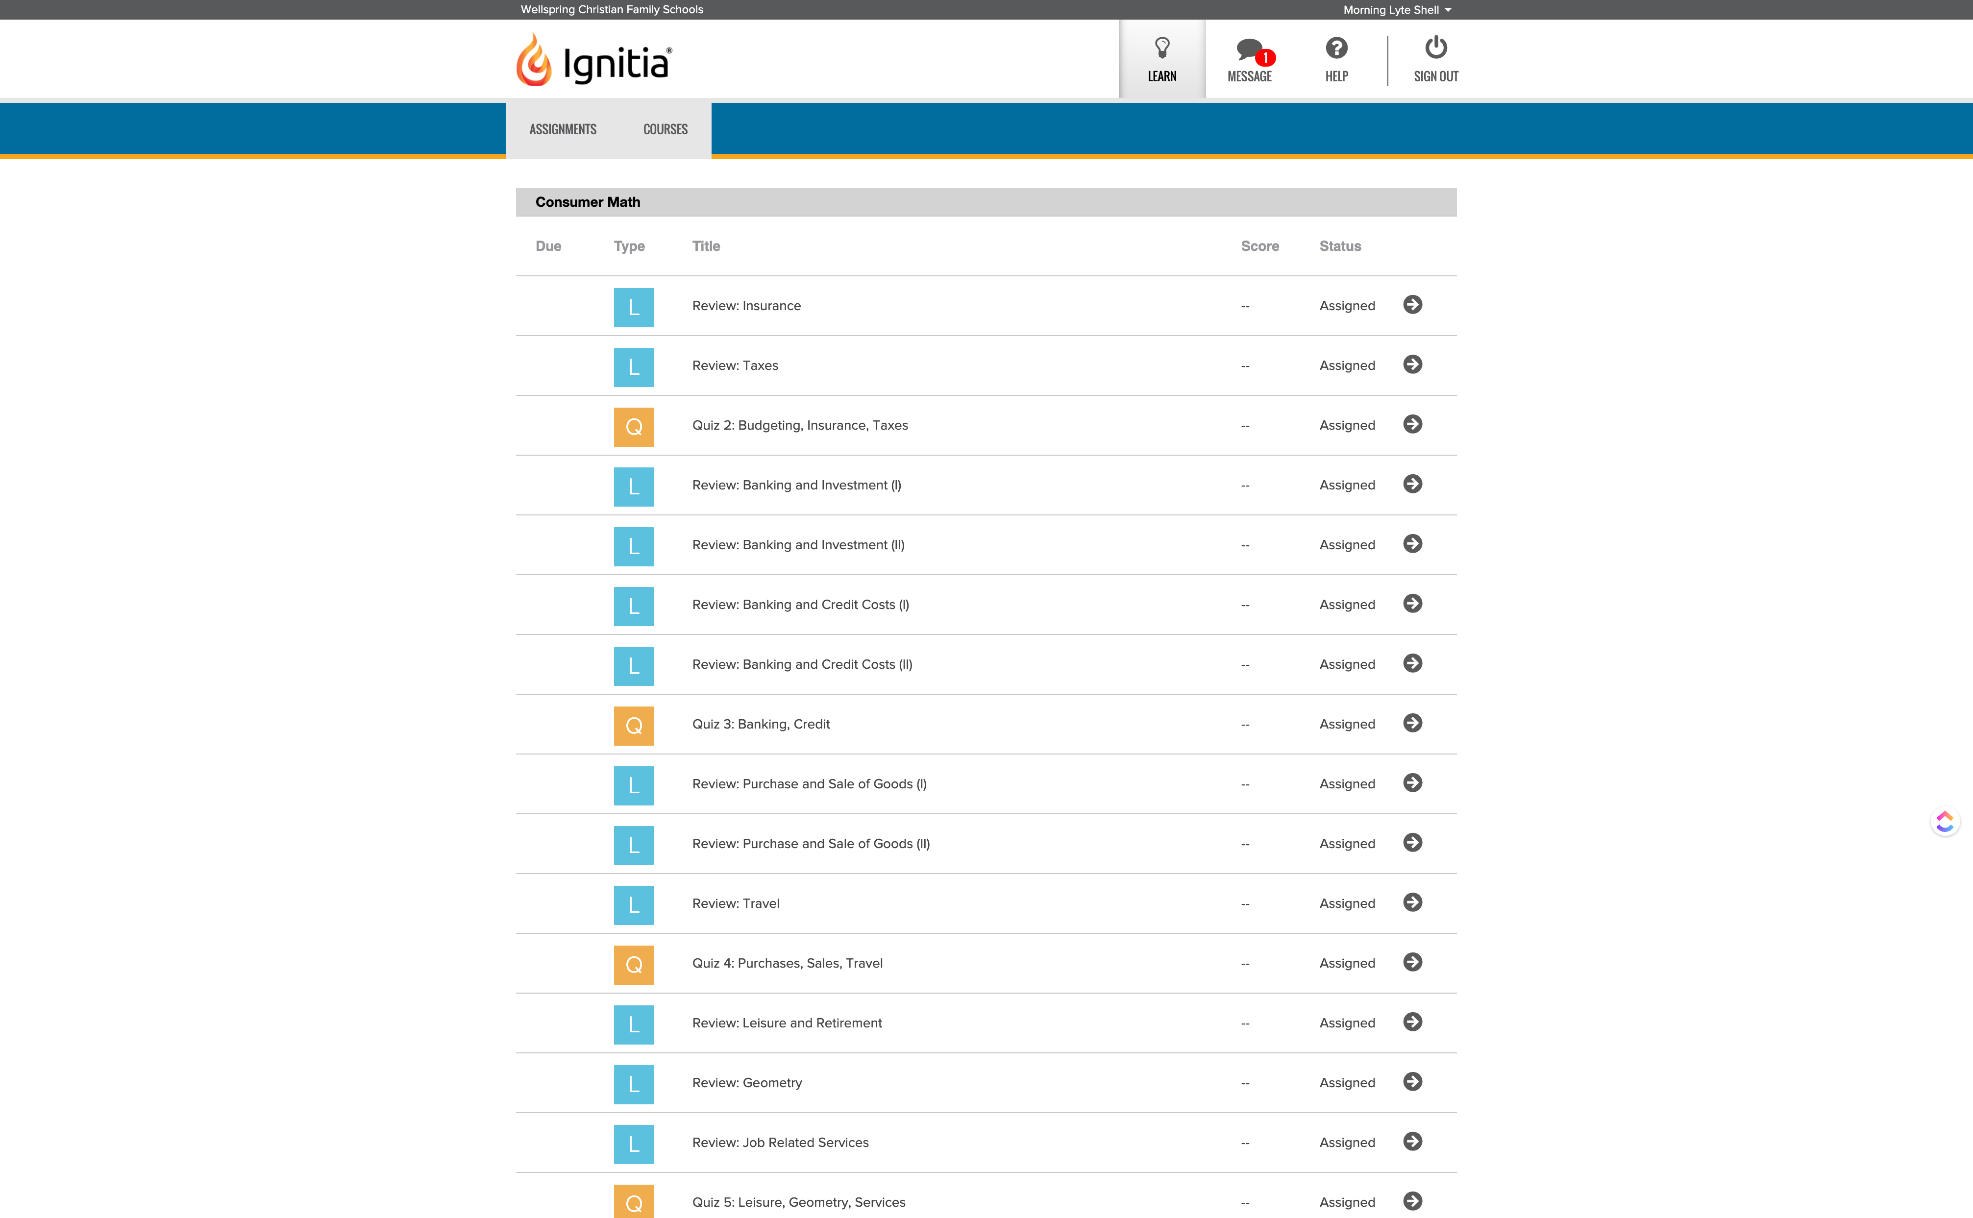
Task: Click the Type column header
Action: coord(629,246)
